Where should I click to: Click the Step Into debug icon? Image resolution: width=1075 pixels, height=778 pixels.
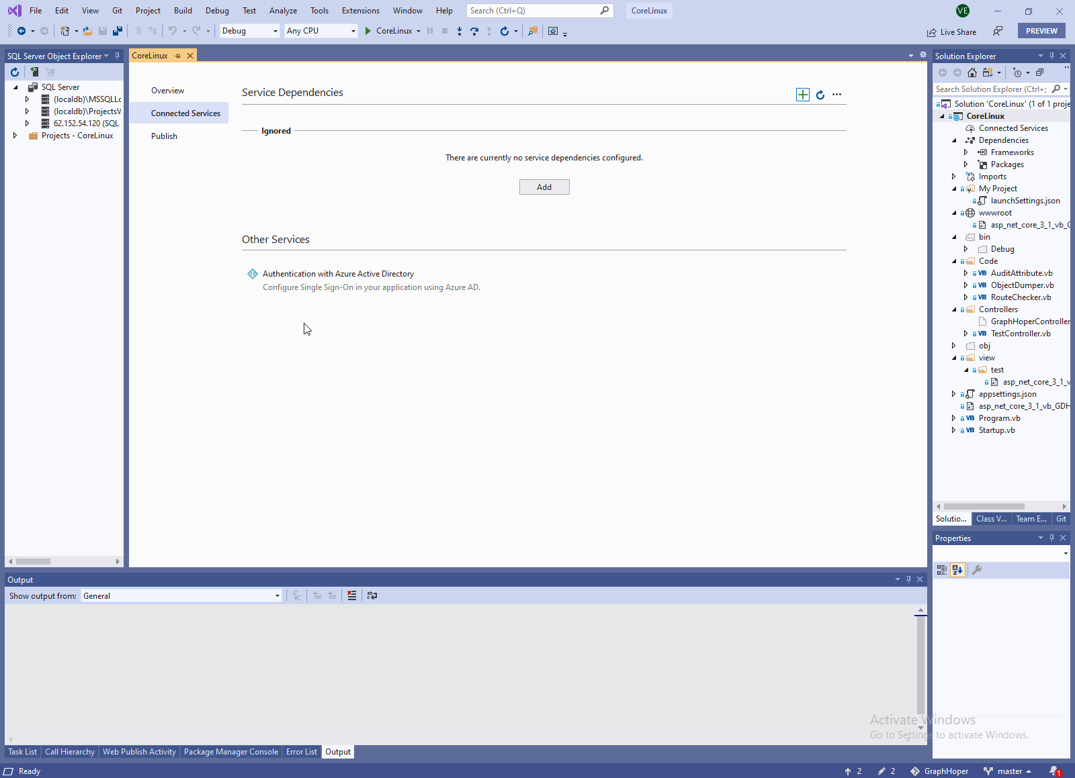pos(460,31)
